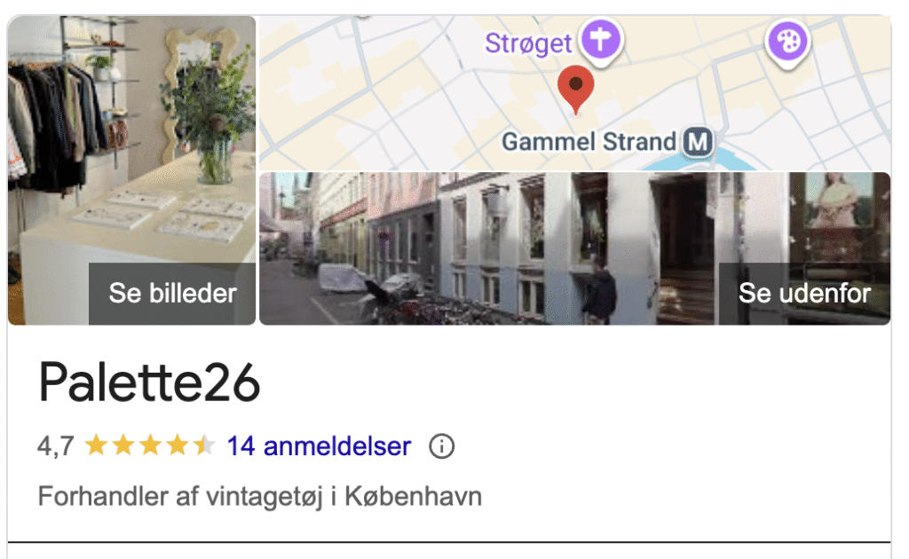909x559 pixels.
Task: Click the Gammel Strand metro M icon
Action: click(x=698, y=142)
